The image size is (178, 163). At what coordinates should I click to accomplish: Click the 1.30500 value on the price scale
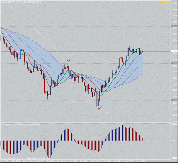pyautogui.click(x=175, y=78)
